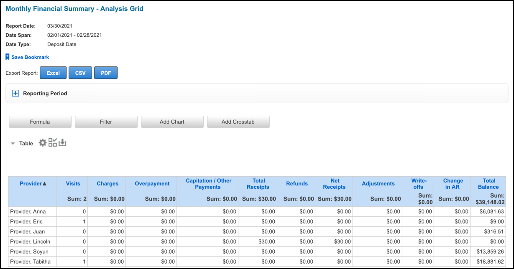Screen dimensions: 514x269
Task: Click the Add Crosstab button
Action: click(238, 122)
